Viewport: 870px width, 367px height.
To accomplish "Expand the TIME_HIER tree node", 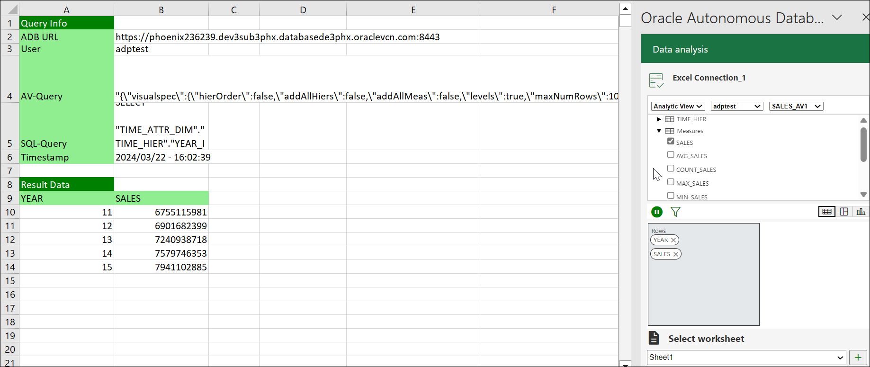I will (x=659, y=119).
